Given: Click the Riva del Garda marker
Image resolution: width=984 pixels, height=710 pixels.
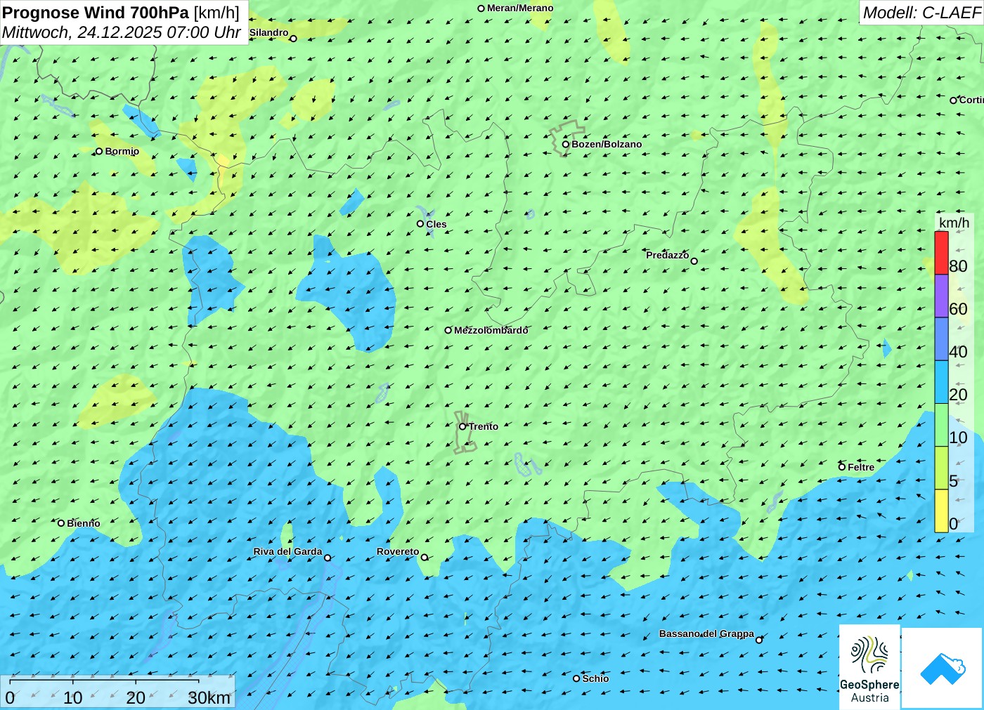Looking at the screenshot, I should tap(327, 558).
